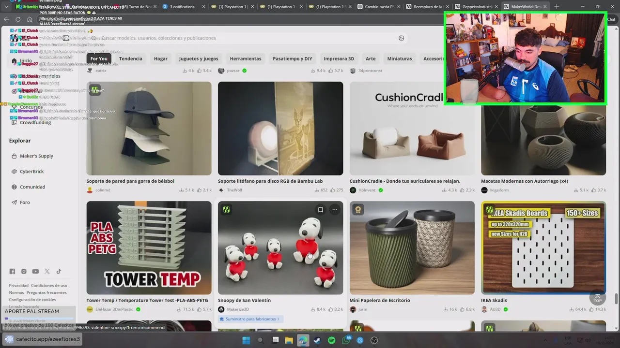This screenshot has height=348, width=620.
Task: Click the browser back arrow
Action: 6,19
